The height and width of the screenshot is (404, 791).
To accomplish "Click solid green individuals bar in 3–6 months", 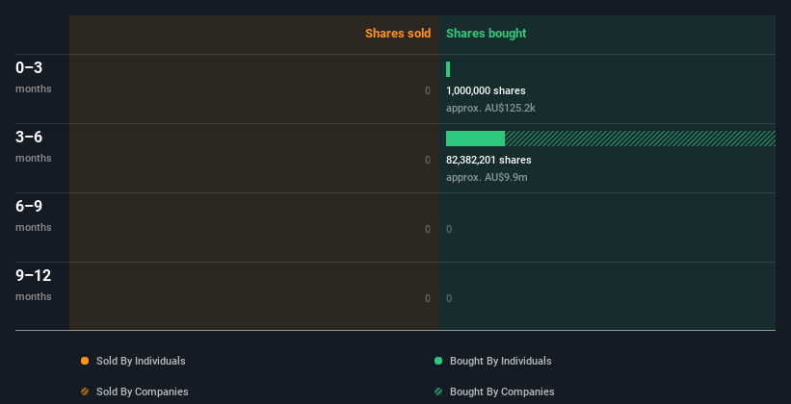I will pyautogui.click(x=475, y=139).
